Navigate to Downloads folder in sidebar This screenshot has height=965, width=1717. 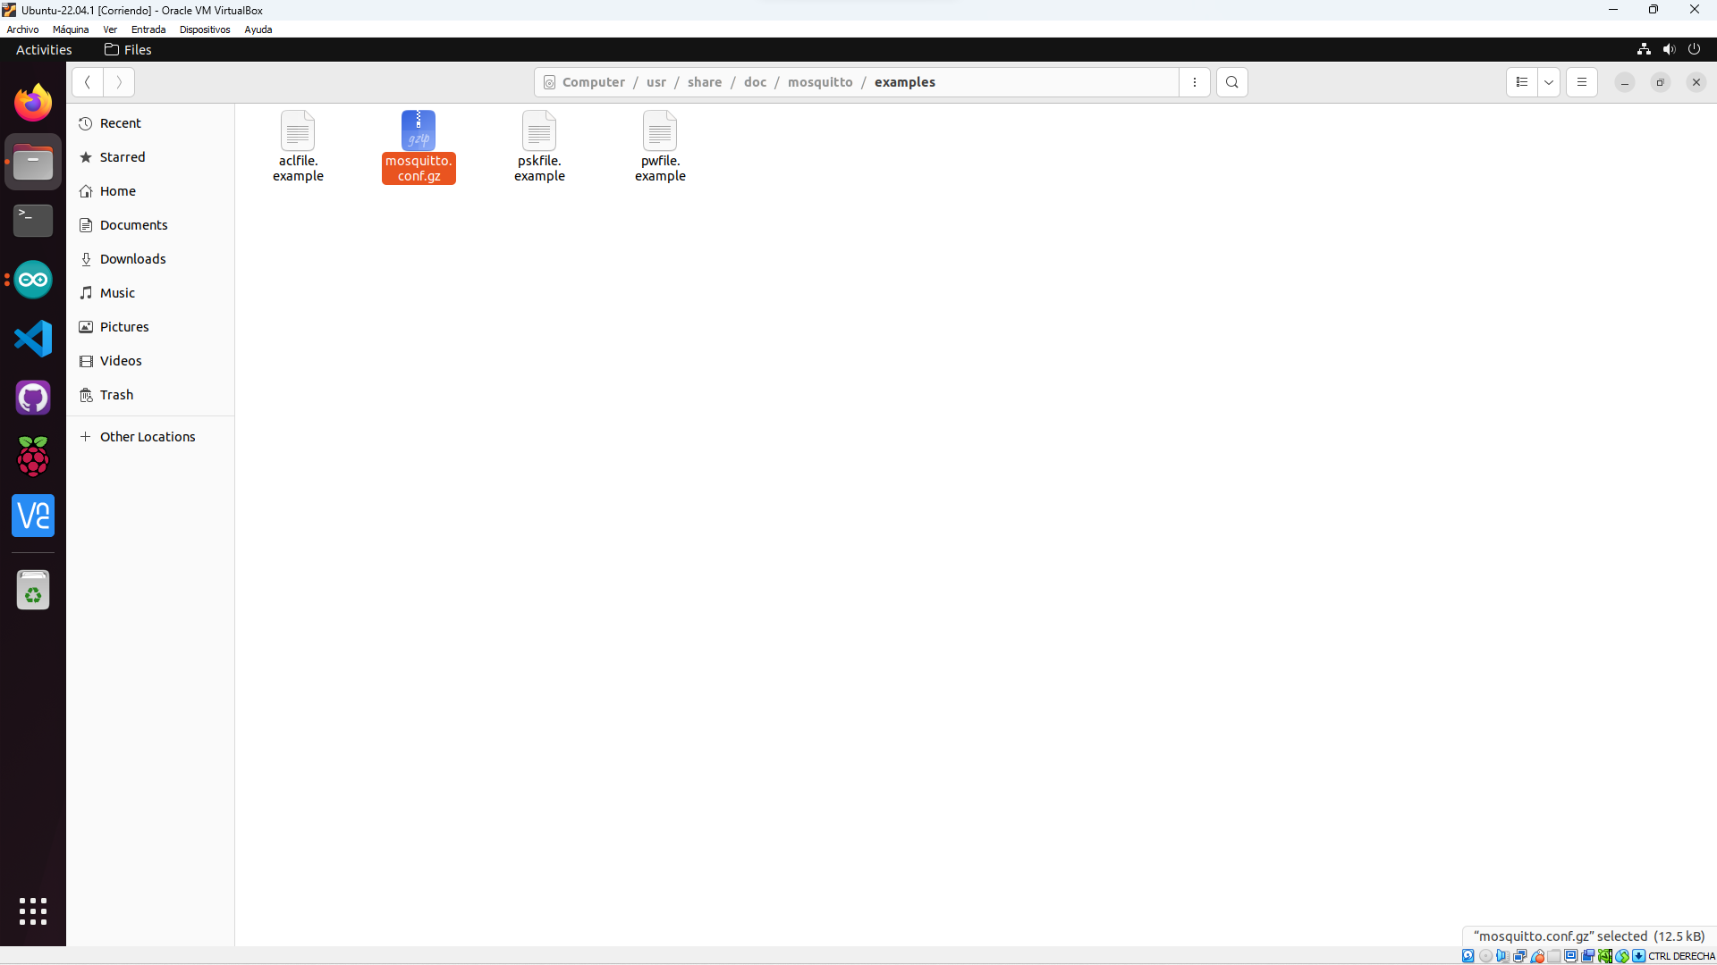[x=132, y=259]
